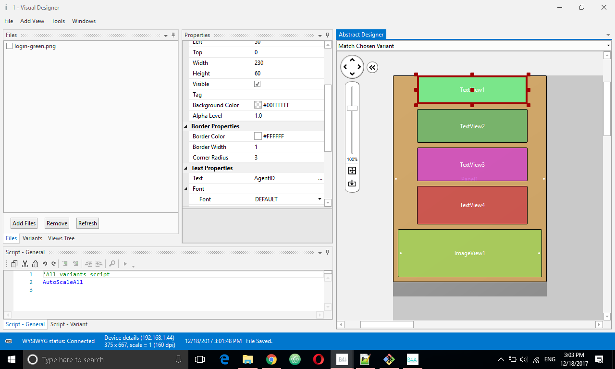Uncheck the Visible property checkbox
The height and width of the screenshot is (369, 615).
pos(258,84)
